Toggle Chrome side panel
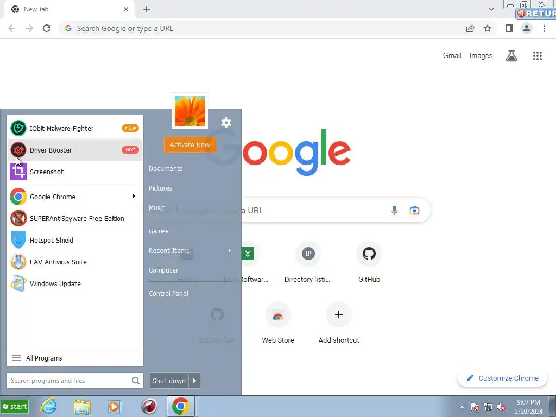This screenshot has height=417, width=556. (x=509, y=28)
